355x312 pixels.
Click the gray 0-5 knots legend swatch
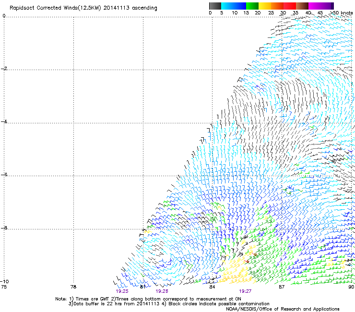coord(215,6)
